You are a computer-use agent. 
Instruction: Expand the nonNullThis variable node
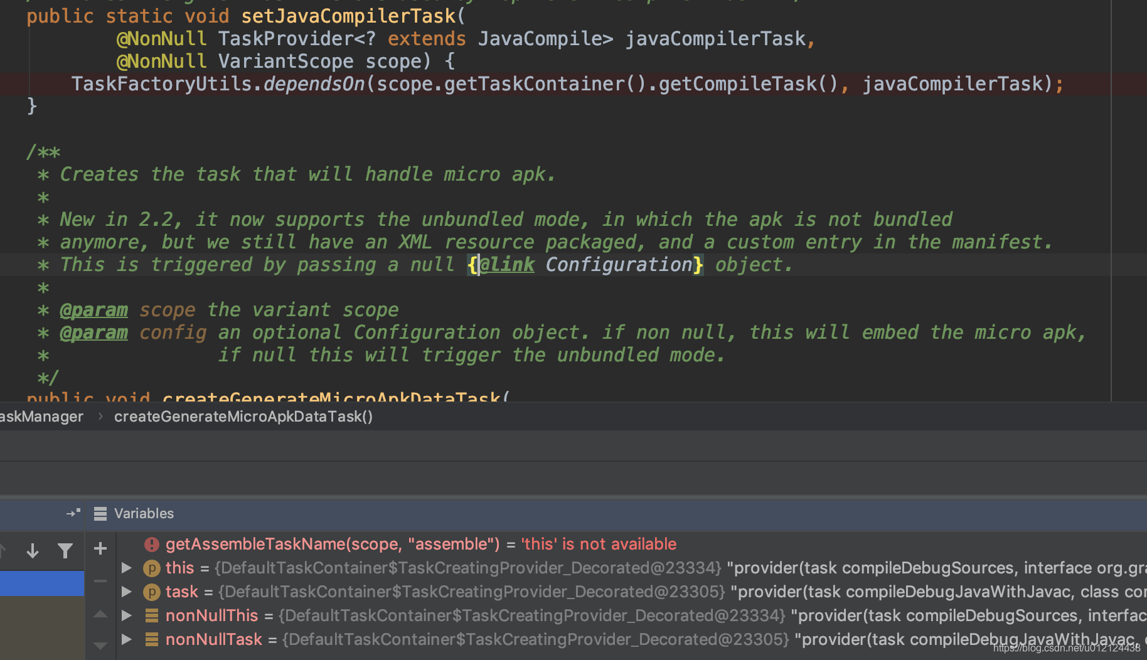point(126,615)
